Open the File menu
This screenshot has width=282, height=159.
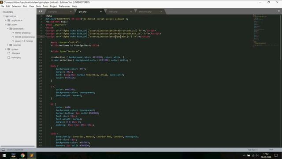coord(2,6)
